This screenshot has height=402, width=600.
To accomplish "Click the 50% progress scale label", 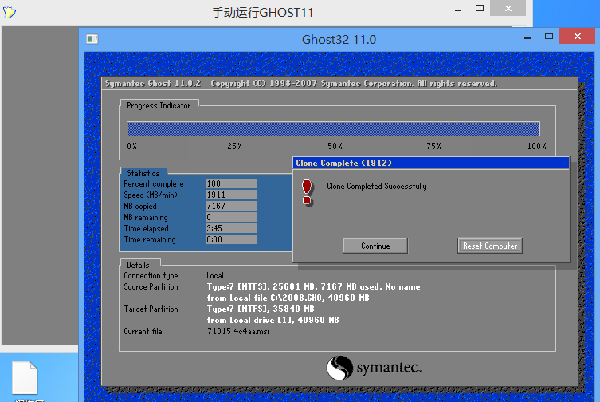I will pos(335,146).
